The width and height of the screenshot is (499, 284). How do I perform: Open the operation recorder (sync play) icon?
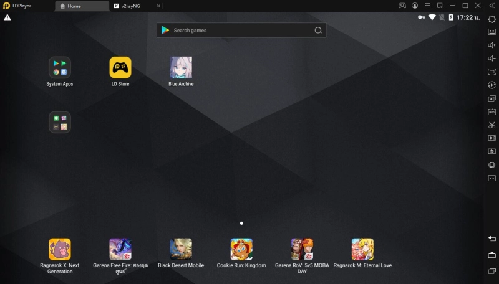click(492, 85)
